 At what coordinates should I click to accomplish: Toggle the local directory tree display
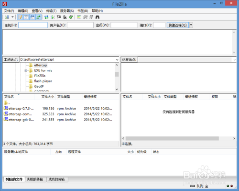pos(26,17)
